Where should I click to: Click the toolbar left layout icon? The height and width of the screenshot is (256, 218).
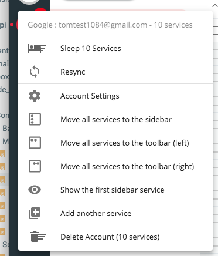35,143
